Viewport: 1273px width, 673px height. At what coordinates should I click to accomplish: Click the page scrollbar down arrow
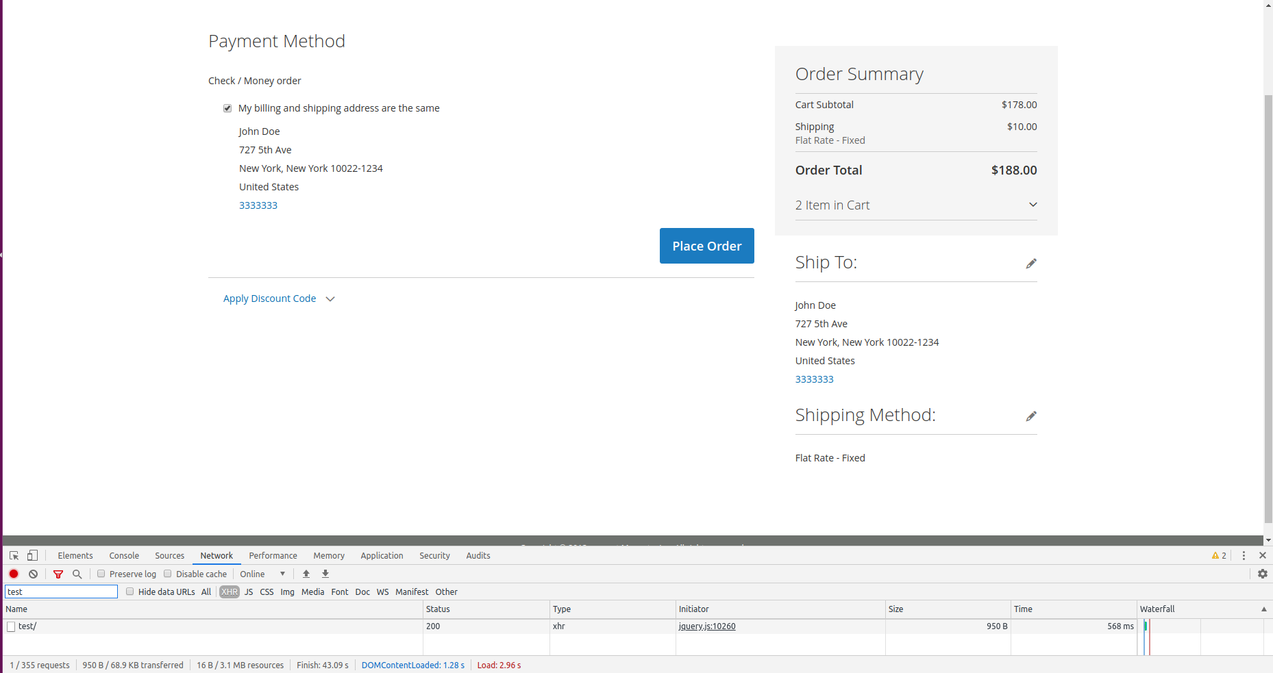(1268, 541)
